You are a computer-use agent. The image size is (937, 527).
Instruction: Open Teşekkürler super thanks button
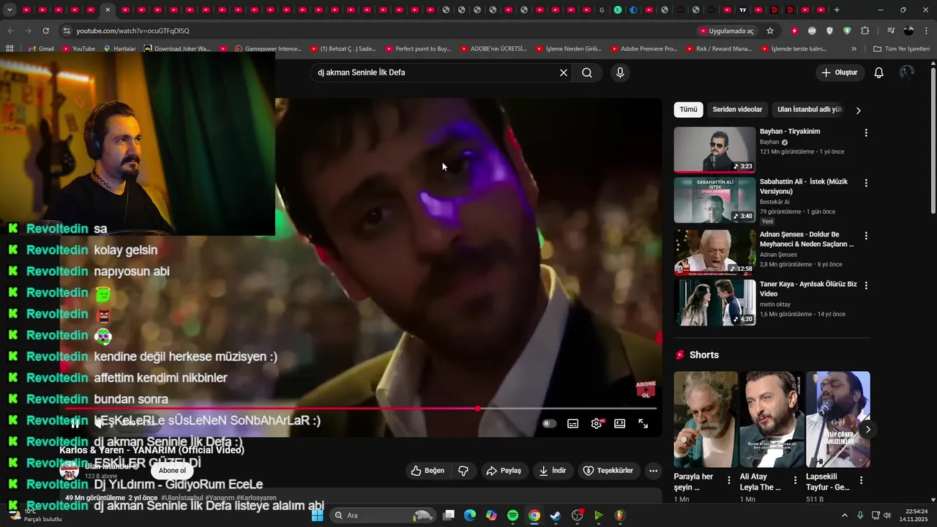(608, 471)
